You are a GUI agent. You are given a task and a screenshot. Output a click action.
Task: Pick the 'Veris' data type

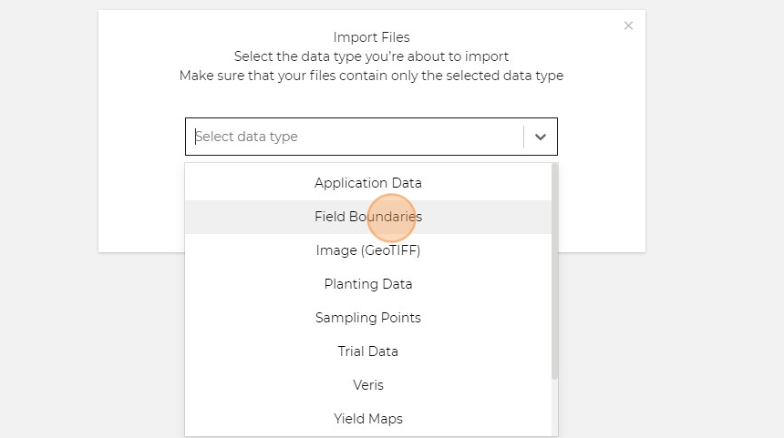[x=368, y=385]
